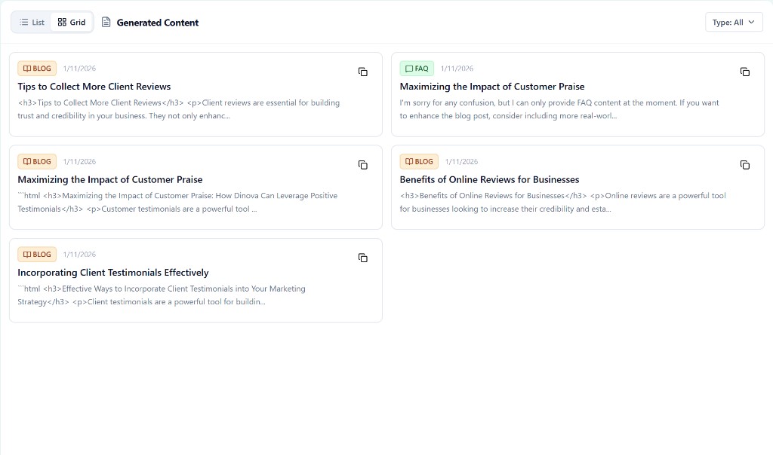Click the snippet "Effective Ways to Incorporate Client Testimonials"

[162, 295]
